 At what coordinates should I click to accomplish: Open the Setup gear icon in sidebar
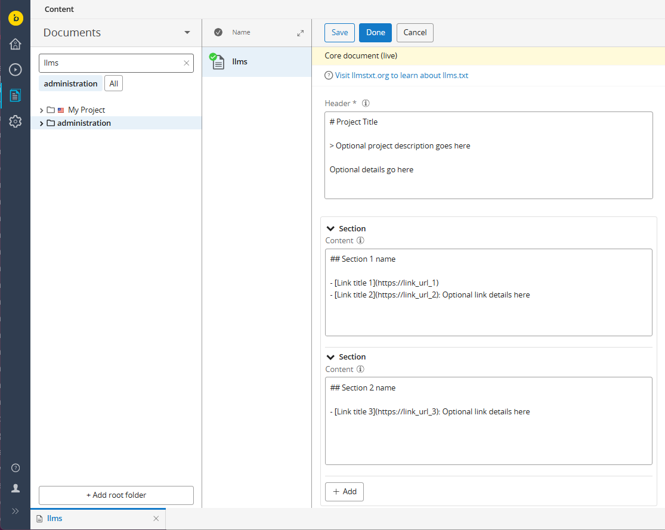tap(16, 122)
